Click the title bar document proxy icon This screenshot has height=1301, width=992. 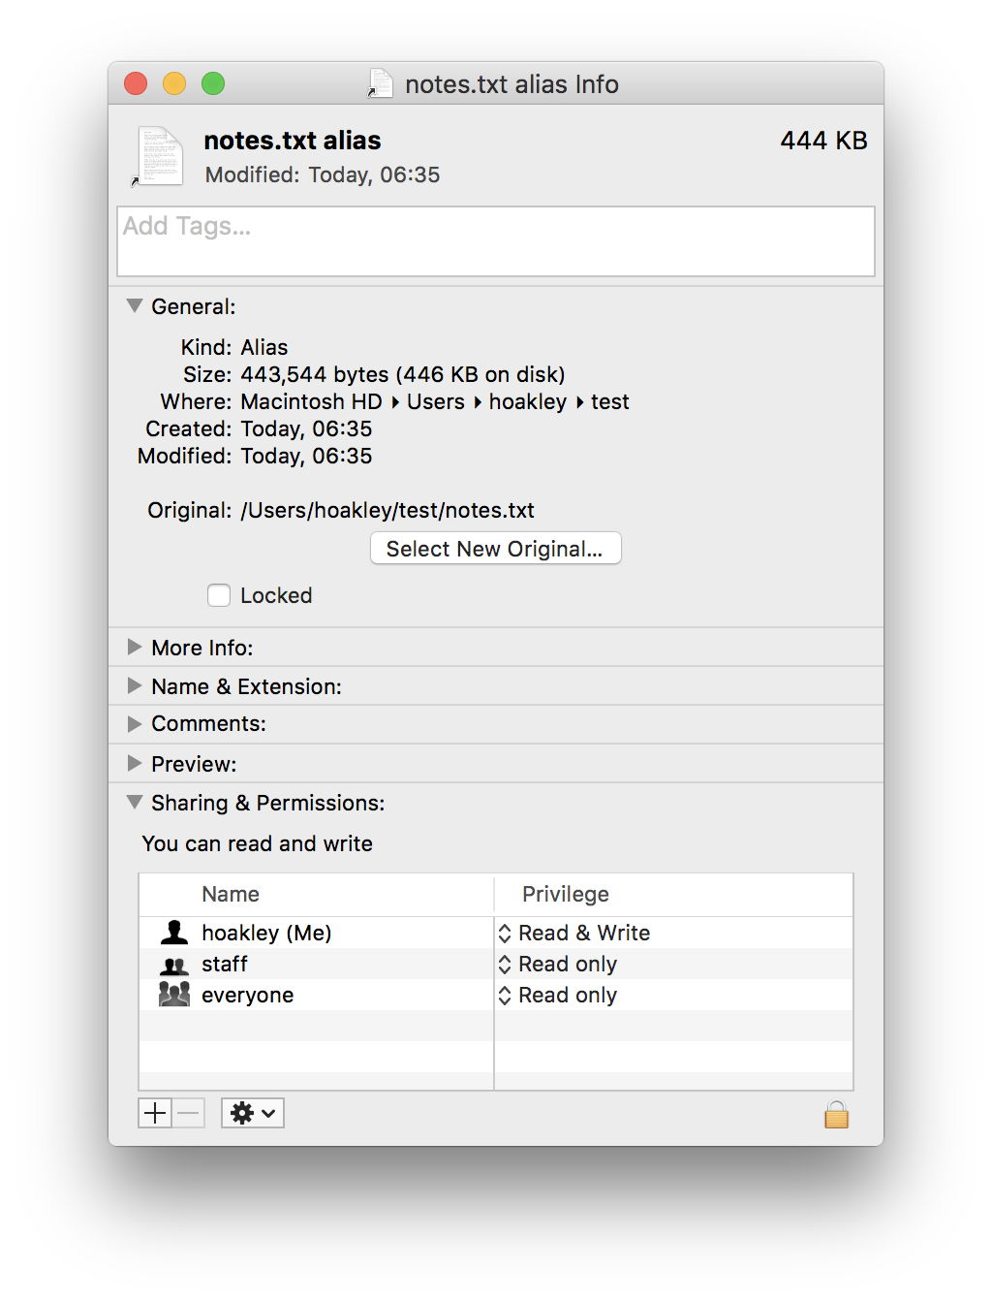[x=381, y=84]
